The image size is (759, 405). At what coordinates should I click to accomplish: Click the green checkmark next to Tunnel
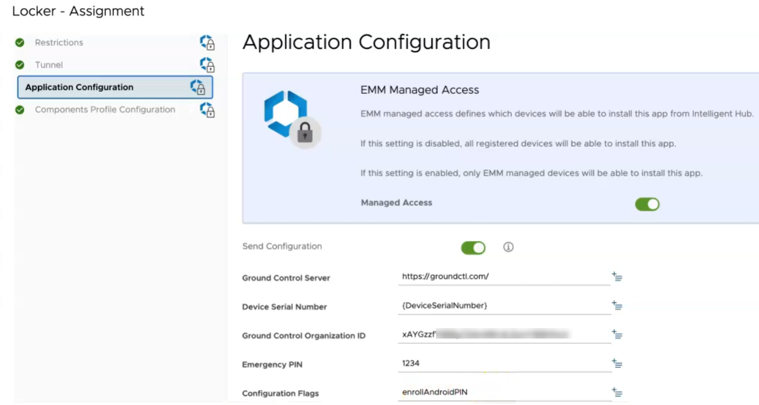pos(20,65)
